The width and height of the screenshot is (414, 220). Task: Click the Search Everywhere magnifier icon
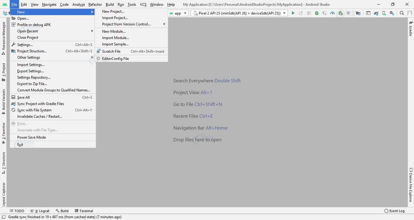(402, 13)
